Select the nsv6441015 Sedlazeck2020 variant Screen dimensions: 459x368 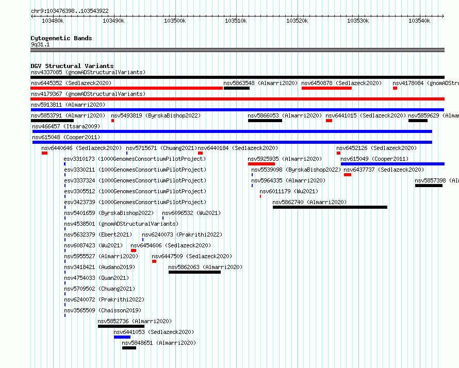click(x=329, y=121)
